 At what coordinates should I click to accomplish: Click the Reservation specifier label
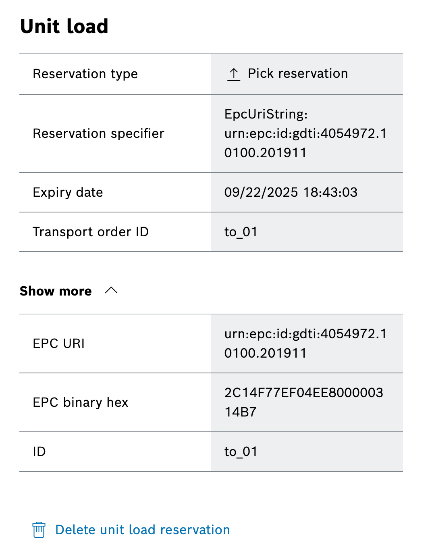pos(98,133)
